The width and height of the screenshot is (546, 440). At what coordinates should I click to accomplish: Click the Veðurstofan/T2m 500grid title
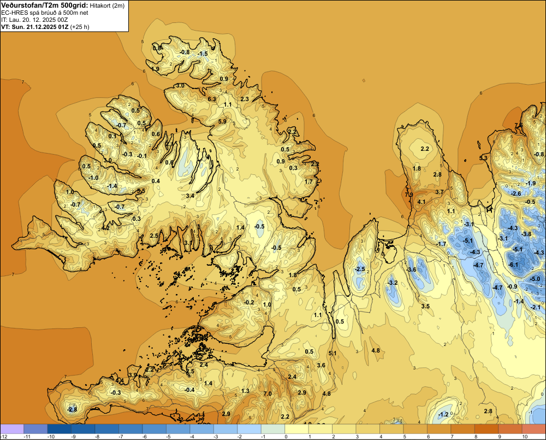[x=45, y=5]
